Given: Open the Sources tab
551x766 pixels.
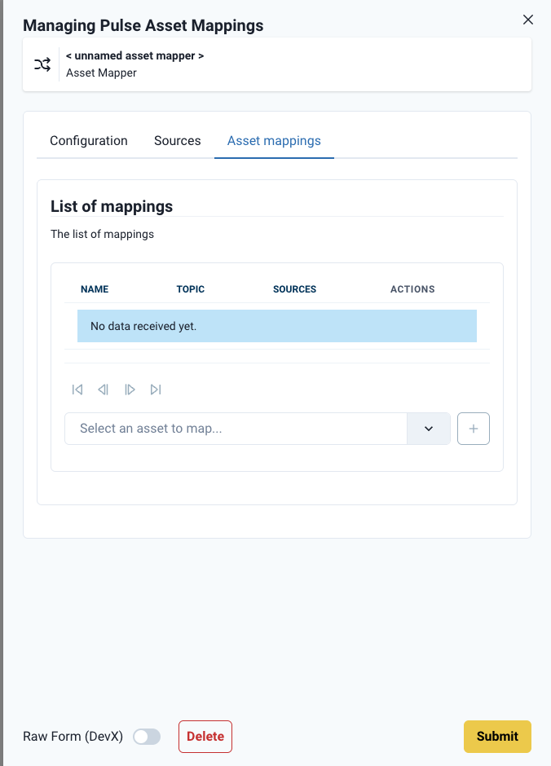Looking at the screenshot, I should pyautogui.click(x=177, y=140).
